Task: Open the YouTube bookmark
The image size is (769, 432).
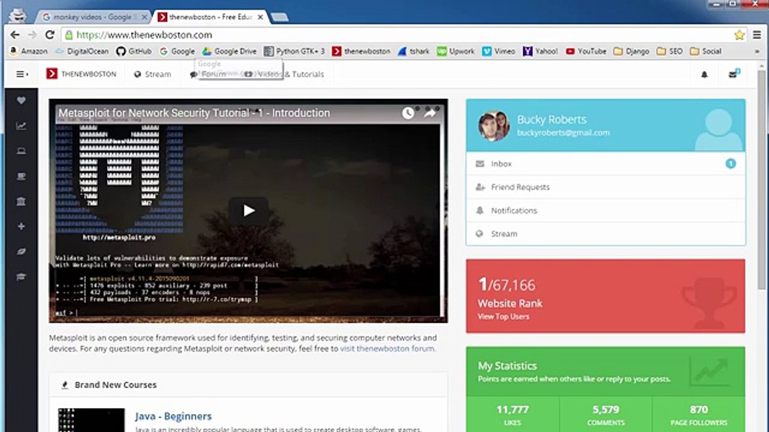Action: click(x=586, y=52)
